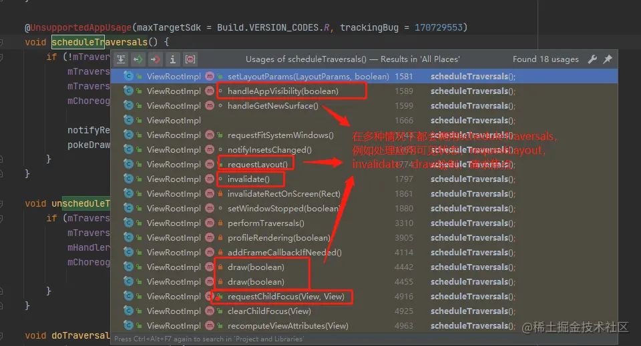The height and width of the screenshot is (346, 641).
Task: Click the lock icon beside performTraversals()
Action: [x=220, y=223]
